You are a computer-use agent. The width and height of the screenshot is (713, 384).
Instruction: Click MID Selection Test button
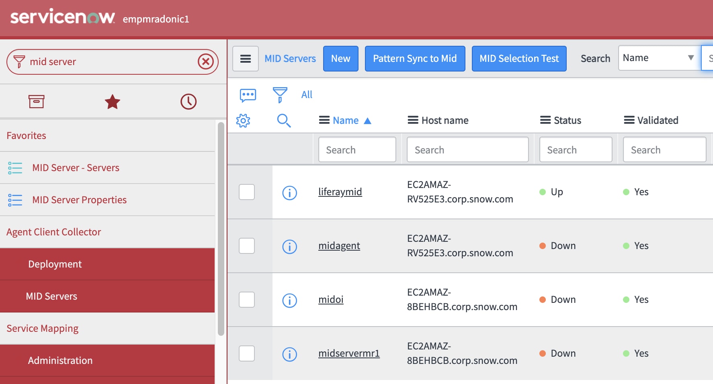point(519,59)
